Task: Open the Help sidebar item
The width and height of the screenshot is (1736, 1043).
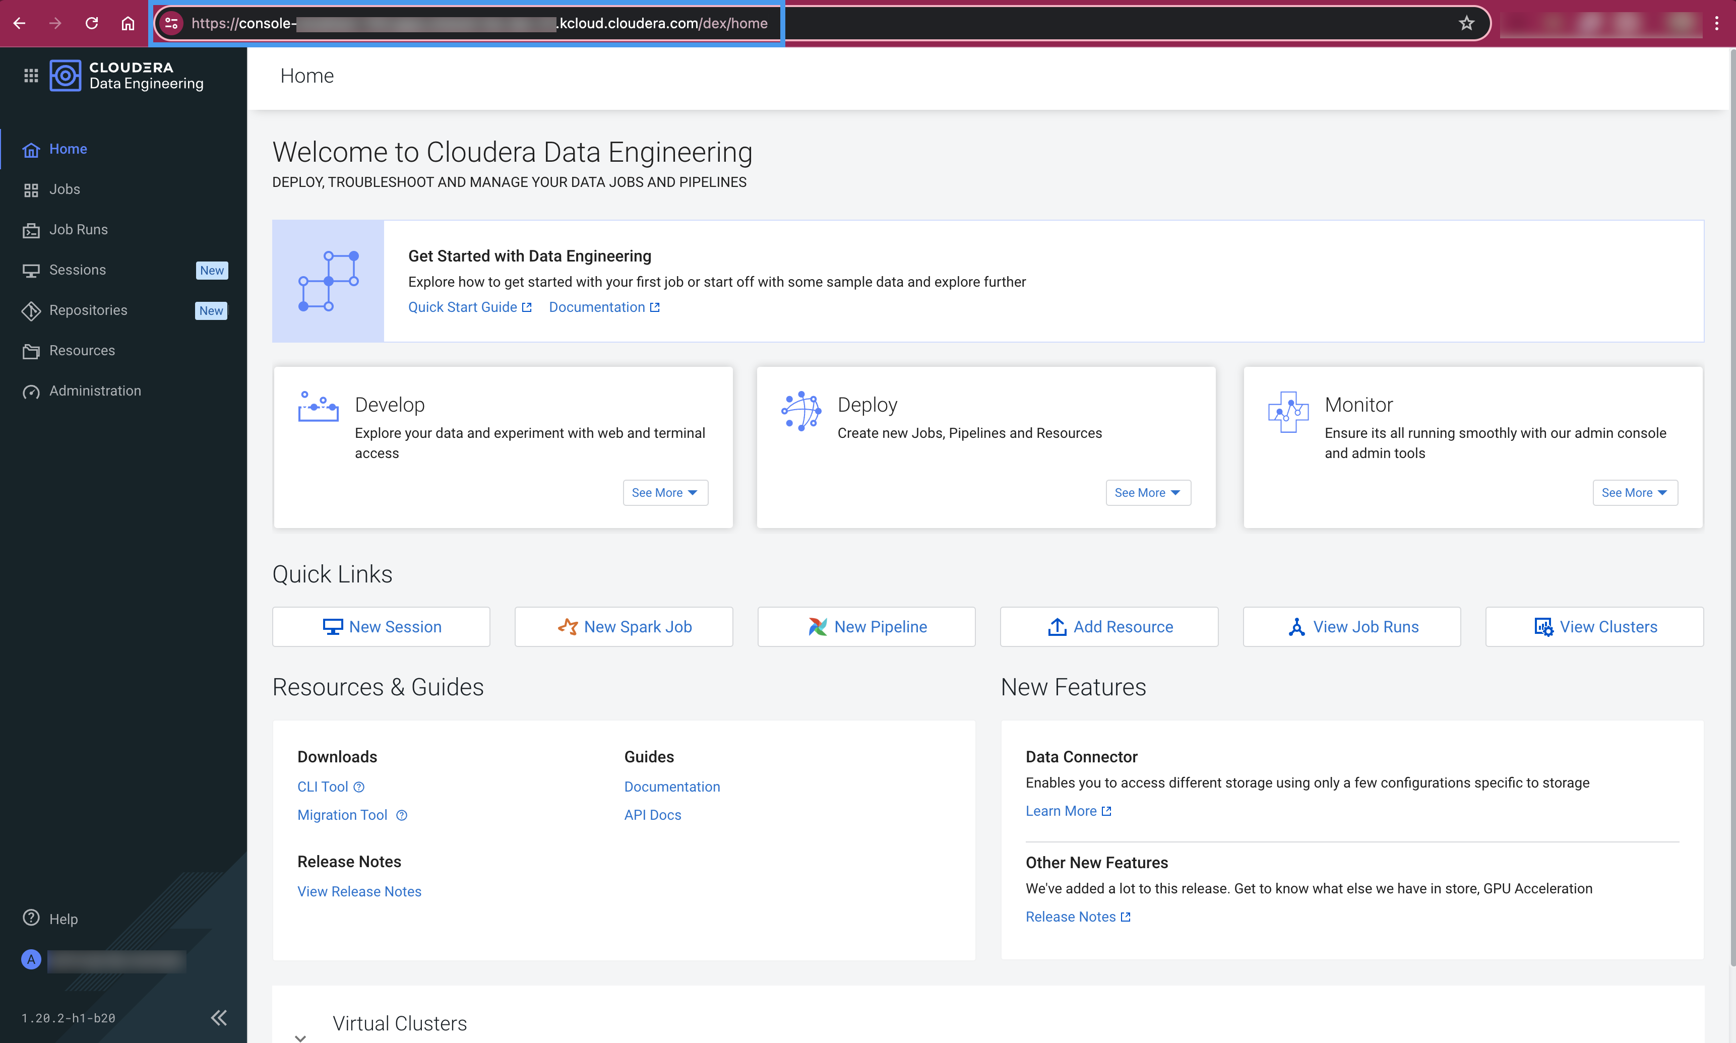Action: pyautogui.click(x=63, y=919)
